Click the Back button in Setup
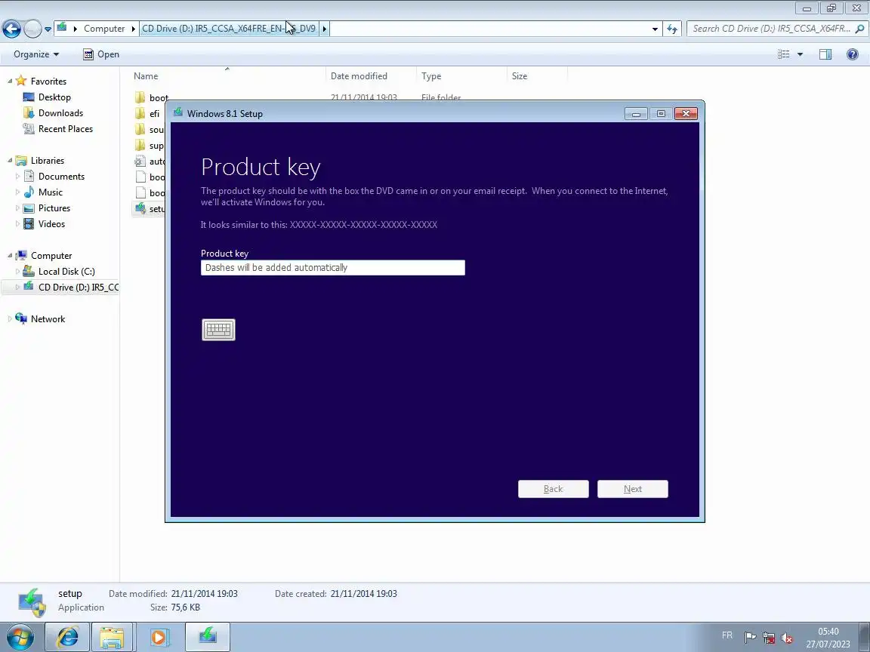This screenshot has height=652, width=870. coord(553,489)
